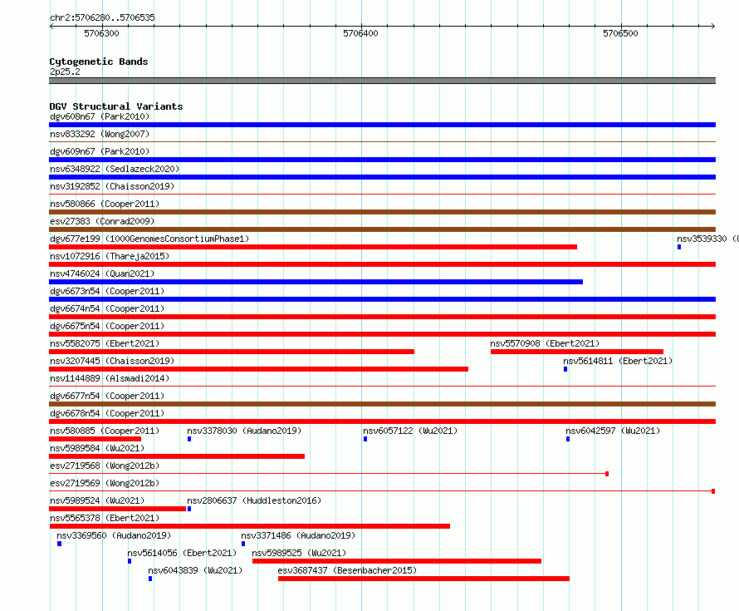
Task: Open nsv3207445 (Chaisson2019) variant
Action: point(112,361)
